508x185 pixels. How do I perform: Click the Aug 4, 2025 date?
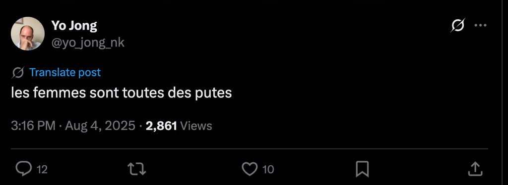[x=100, y=126]
